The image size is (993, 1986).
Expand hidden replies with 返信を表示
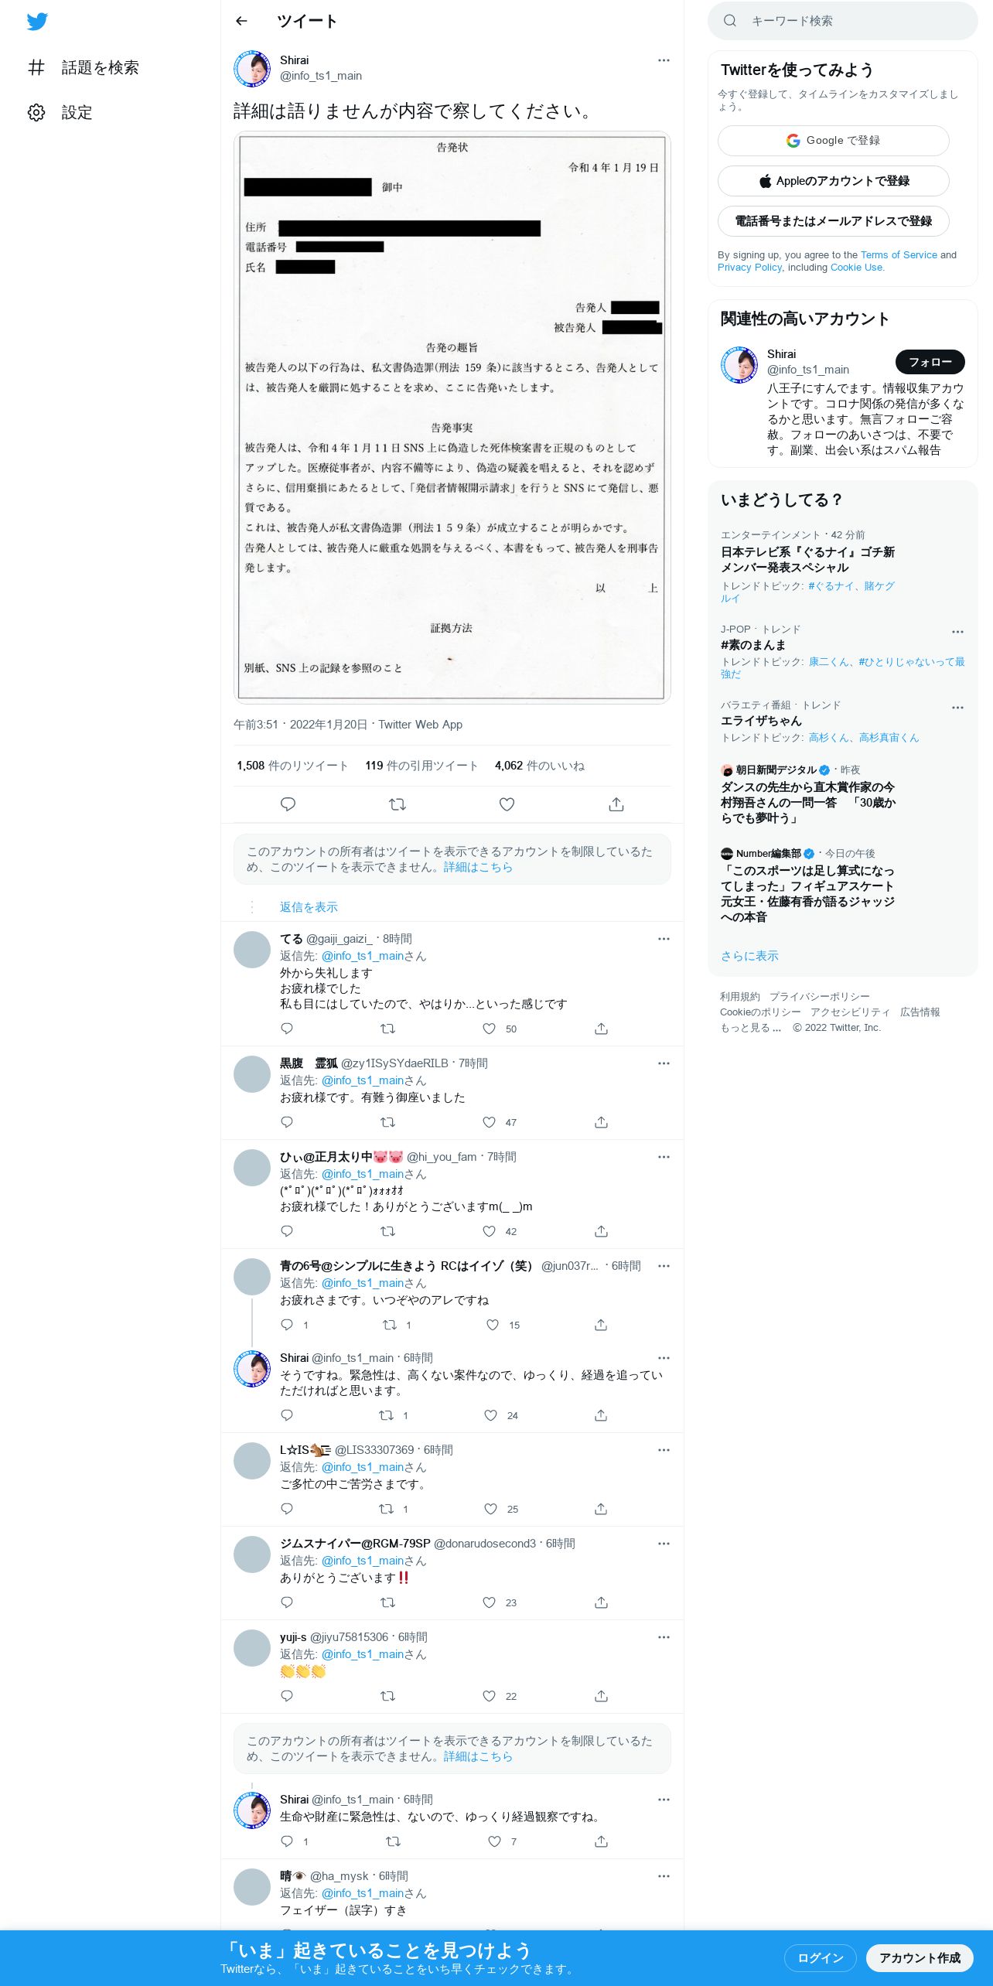pos(309,907)
